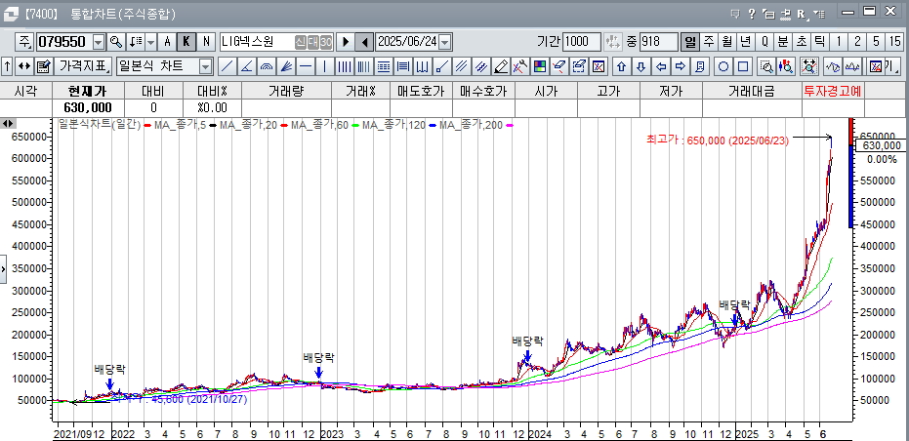Click the magnifier stock search icon
The image size is (909, 441).
pyautogui.click(x=115, y=42)
